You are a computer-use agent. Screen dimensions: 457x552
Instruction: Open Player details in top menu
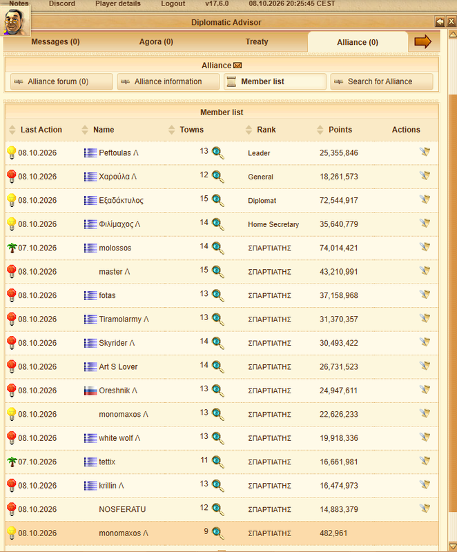pos(118,3)
